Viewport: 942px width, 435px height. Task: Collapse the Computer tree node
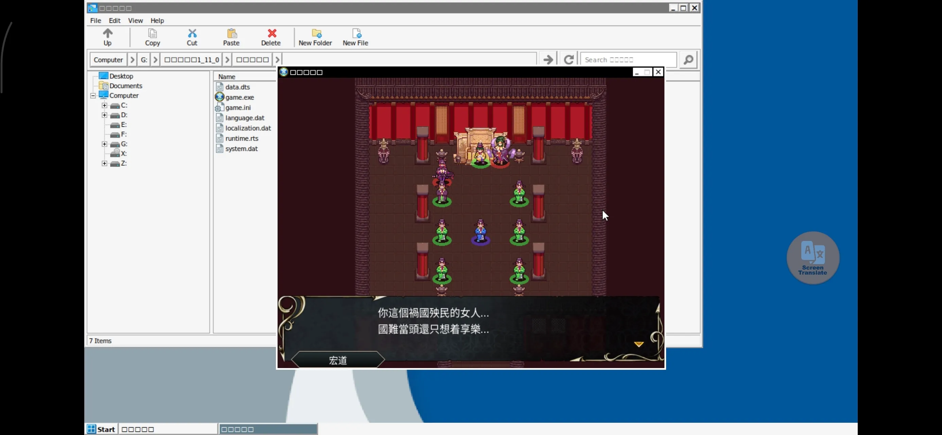pyautogui.click(x=93, y=95)
